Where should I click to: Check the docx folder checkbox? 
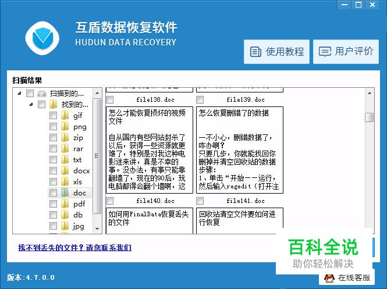point(53,170)
